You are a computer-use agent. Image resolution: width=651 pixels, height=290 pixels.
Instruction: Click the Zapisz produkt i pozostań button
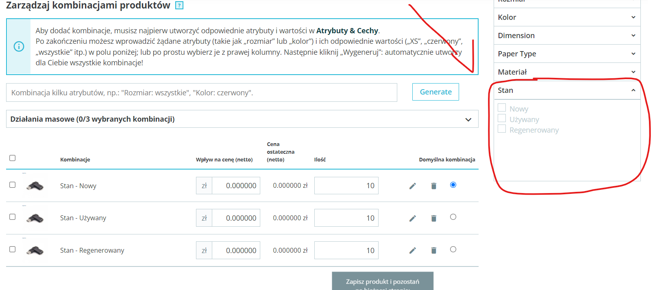click(383, 281)
